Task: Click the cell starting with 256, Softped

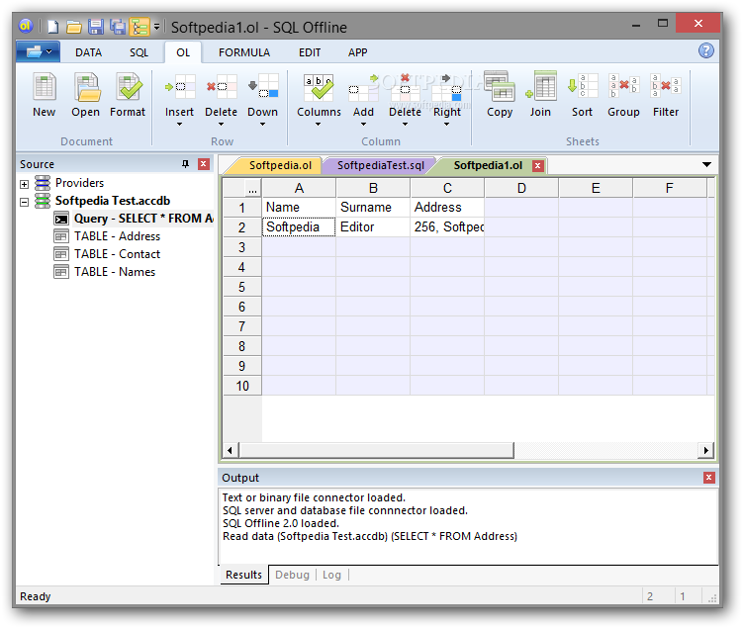Action: tap(447, 226)
